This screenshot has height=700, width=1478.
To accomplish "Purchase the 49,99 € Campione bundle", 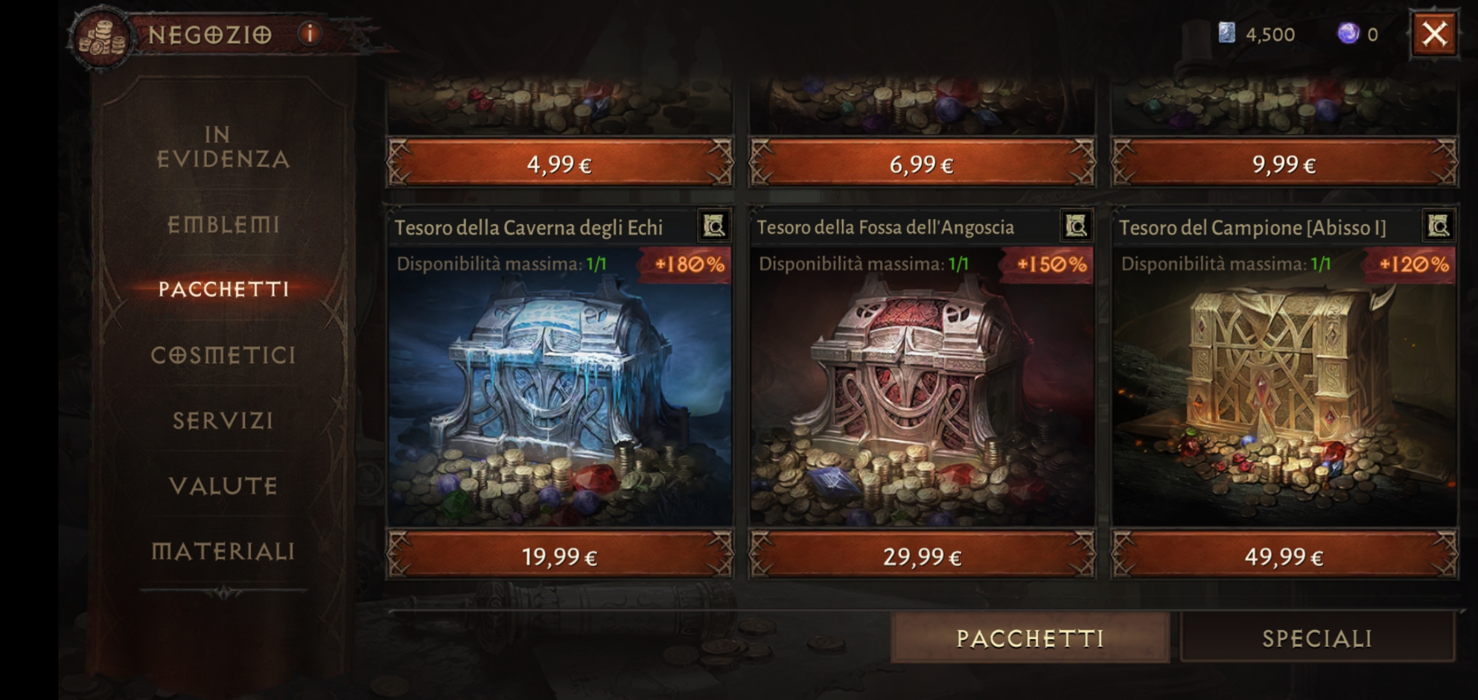I will click(1284, 555).
